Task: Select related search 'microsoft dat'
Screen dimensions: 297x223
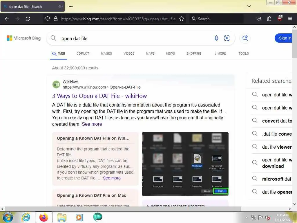Action: [272, 179]
